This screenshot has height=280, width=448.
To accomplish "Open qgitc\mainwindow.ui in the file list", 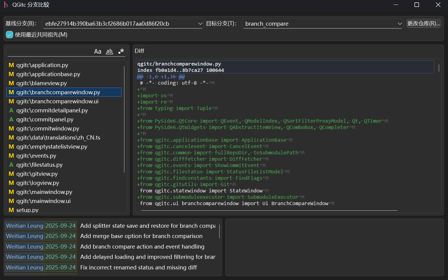I will pos(44,201).
